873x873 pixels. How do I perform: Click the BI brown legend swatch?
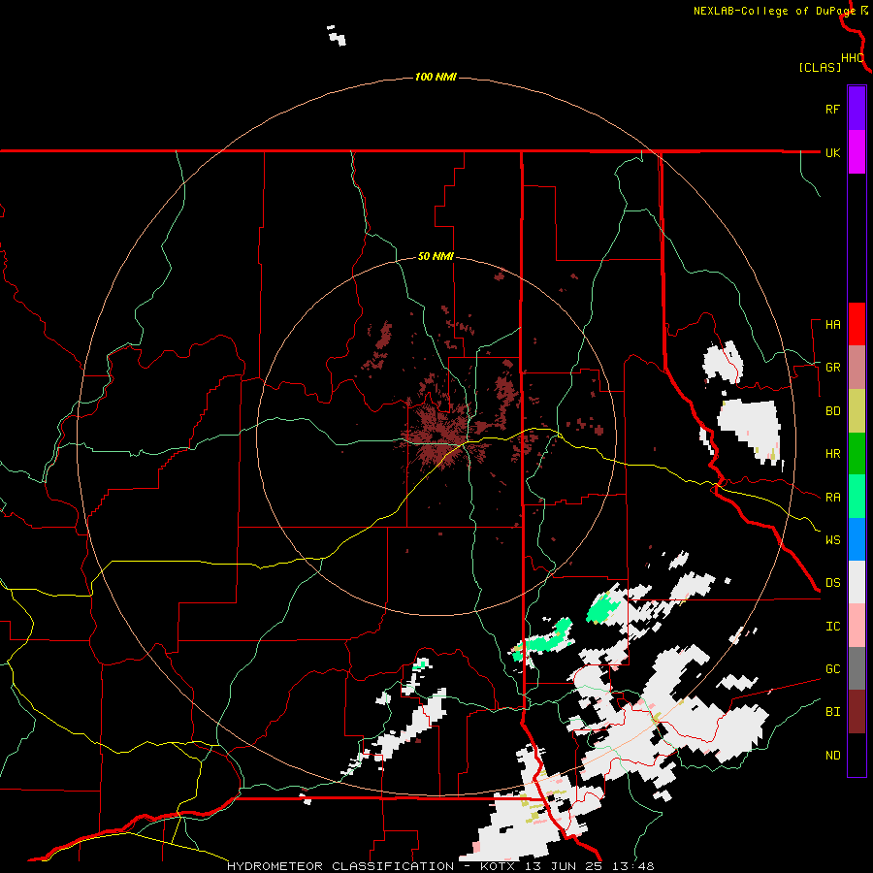pos(857,712)
